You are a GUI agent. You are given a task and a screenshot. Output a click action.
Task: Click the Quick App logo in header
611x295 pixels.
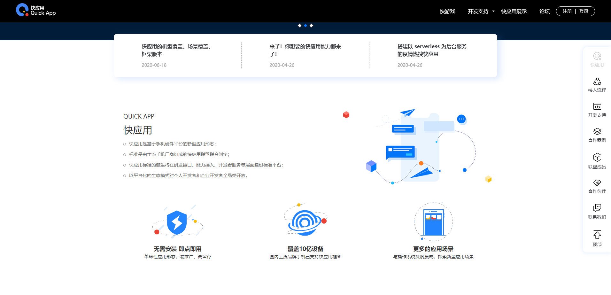36,10
